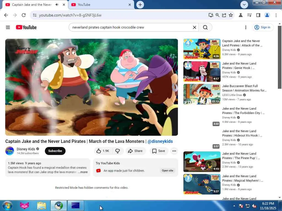
Task: Open Hideout It's Hook video title
Action: click(242, 133)
